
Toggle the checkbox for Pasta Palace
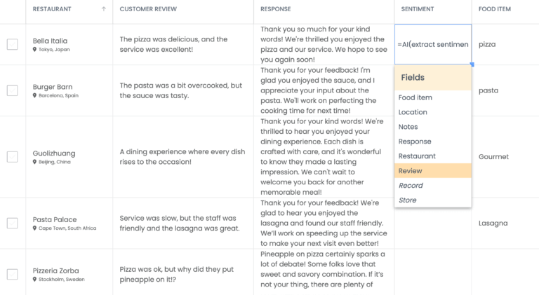13,223
